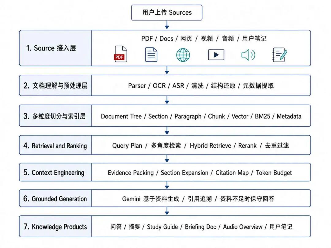Click the green globe web page icon

[183, 55]
